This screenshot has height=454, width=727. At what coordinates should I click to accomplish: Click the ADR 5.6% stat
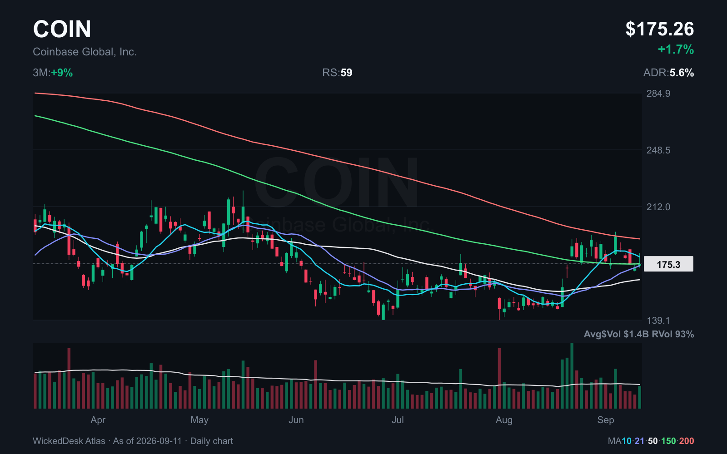(668, 73)
